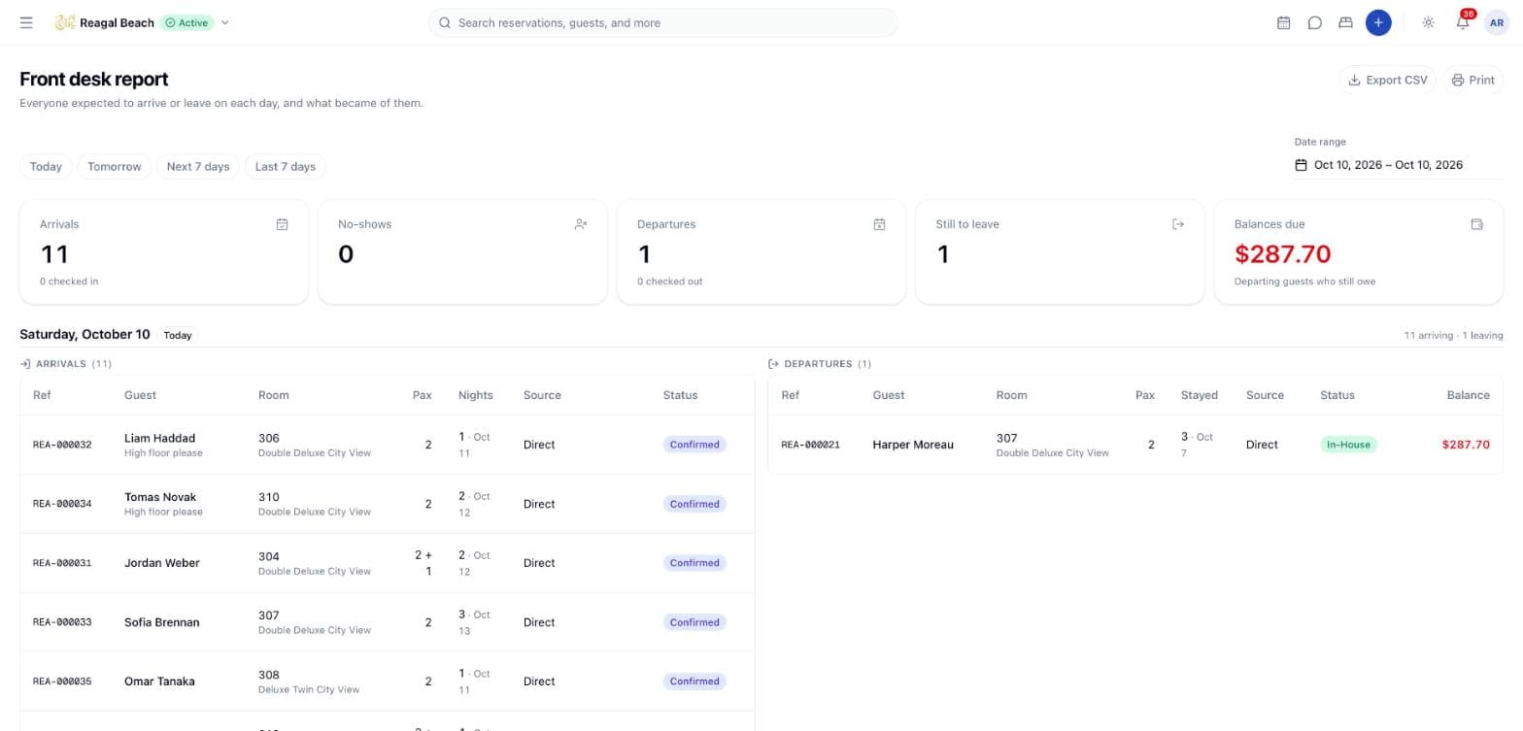Open the bed rooms icon

click(1345, 22)
